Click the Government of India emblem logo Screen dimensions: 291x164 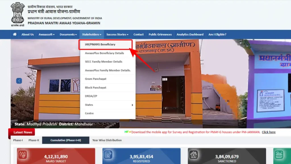18,14
